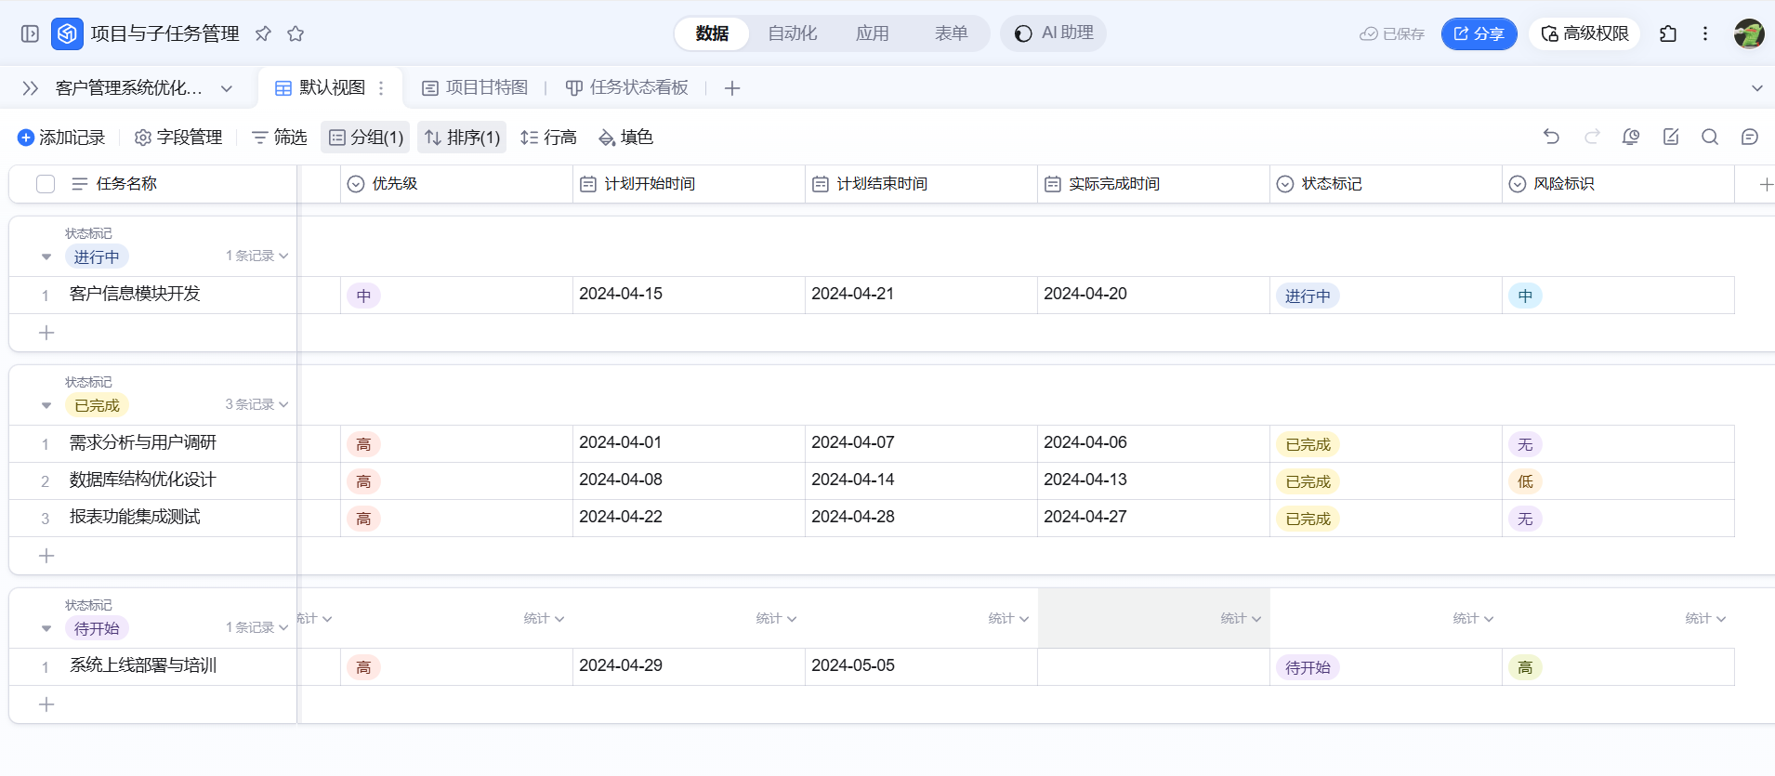Collapse the 进行中 group triangle

(46, 256)
